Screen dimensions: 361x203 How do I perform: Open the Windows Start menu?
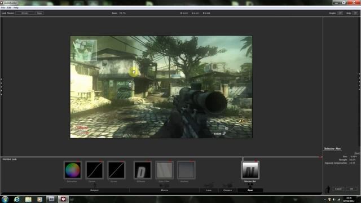5,199
